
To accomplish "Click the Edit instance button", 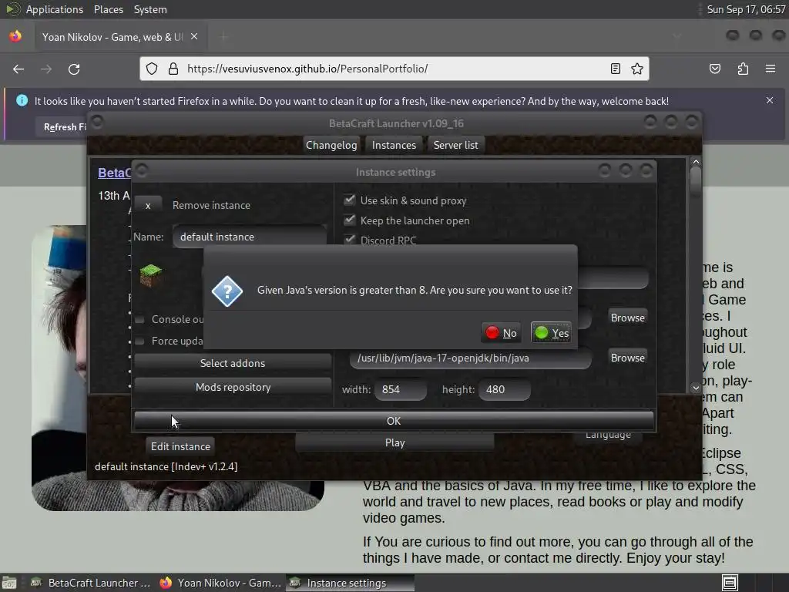I will 180,446.
